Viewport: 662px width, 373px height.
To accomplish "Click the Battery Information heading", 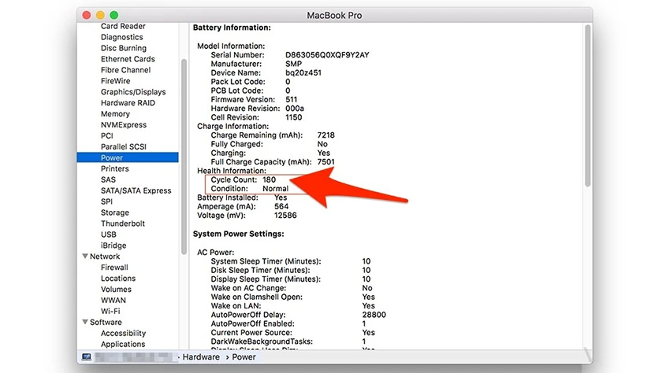I will click(x=232, y=28).
